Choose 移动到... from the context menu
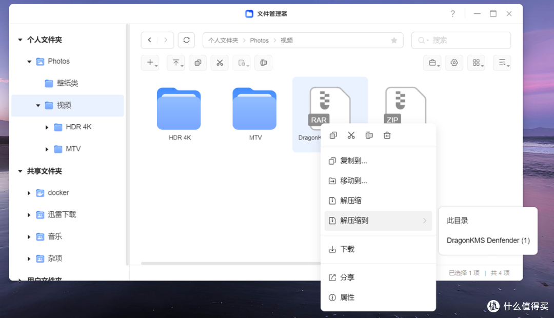Viewport: 554px width, 318px height. (378, 181)
